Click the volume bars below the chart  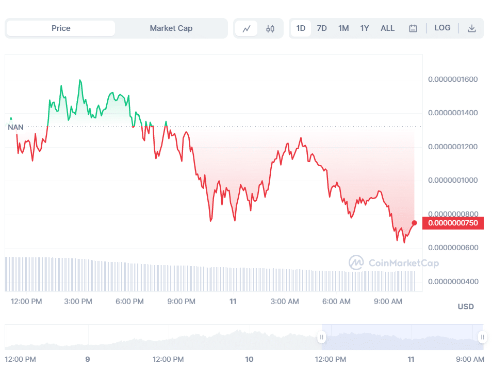[x=209, y=274]
